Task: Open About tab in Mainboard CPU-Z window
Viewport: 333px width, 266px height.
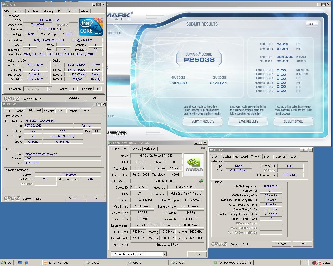Action: click(85, 111)
